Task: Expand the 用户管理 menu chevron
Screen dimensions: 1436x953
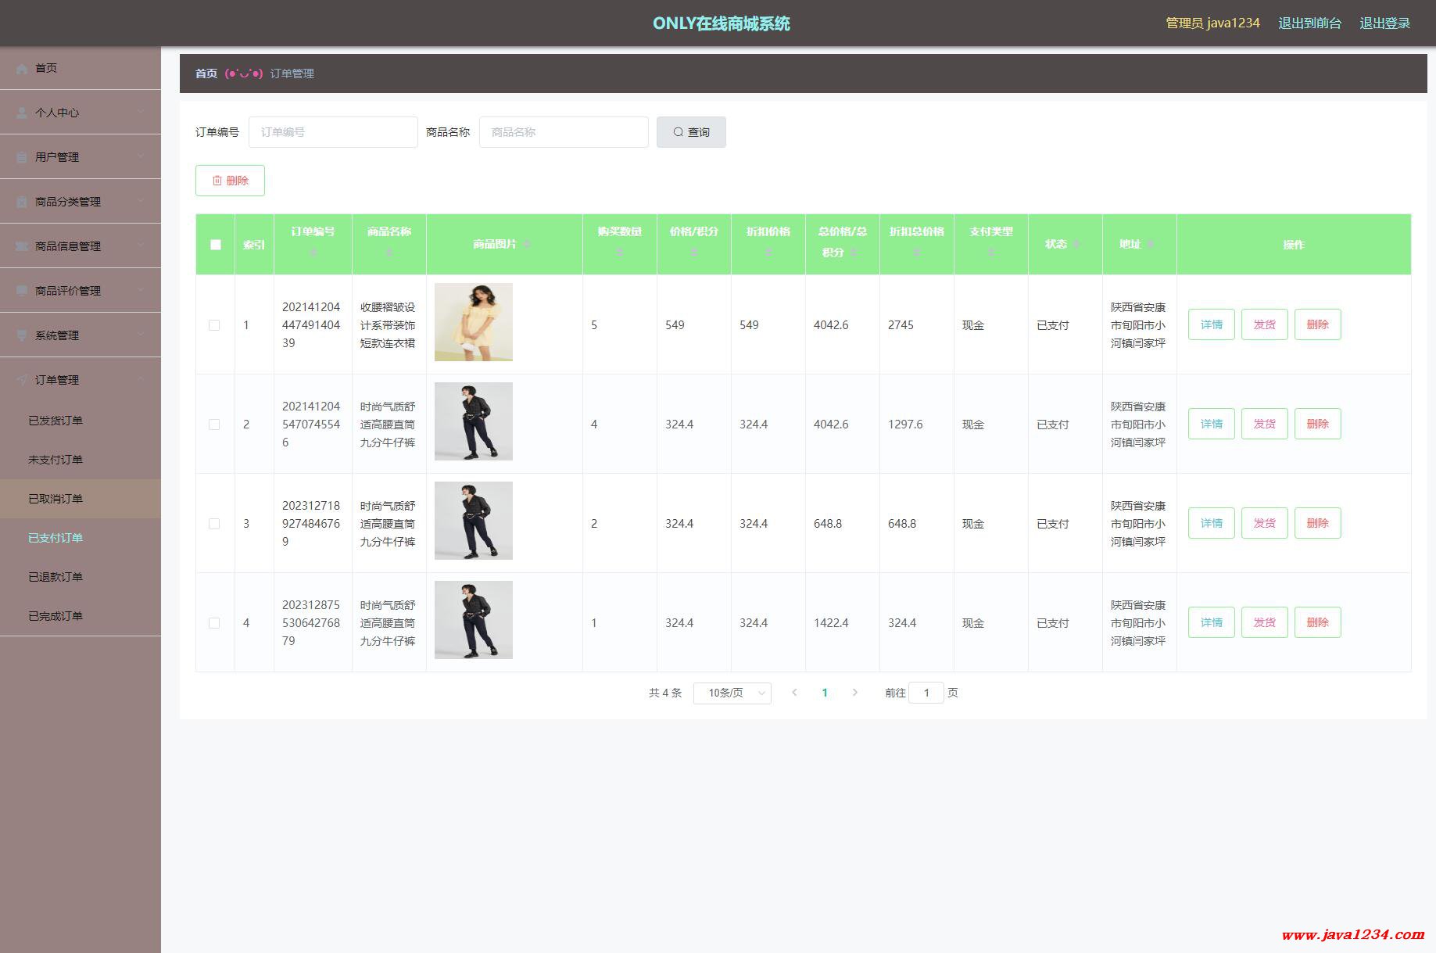Action: (x=141, y=157)
